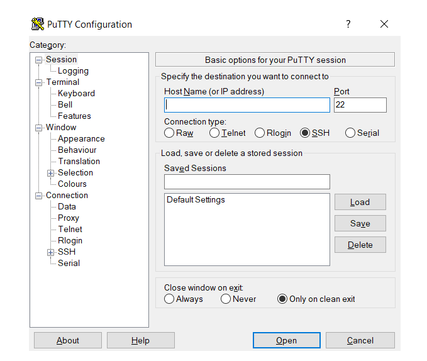Screen dimensions: 427x361
Task: Open the Connection category
Action: click(67, 195)
